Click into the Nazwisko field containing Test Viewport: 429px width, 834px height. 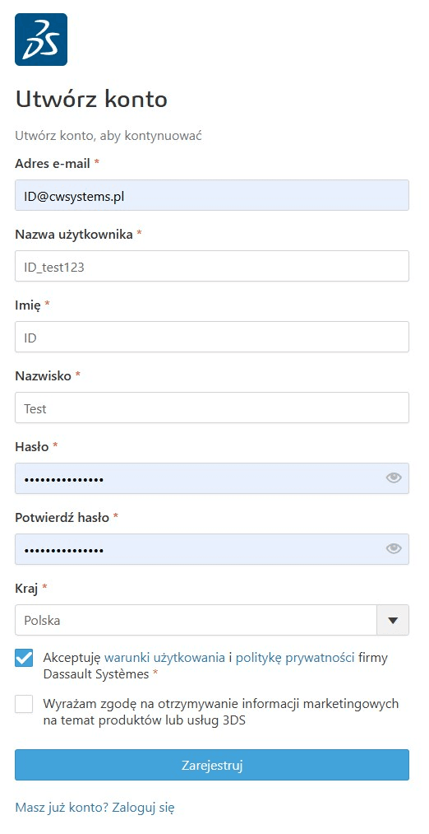[x=212, y=408]
